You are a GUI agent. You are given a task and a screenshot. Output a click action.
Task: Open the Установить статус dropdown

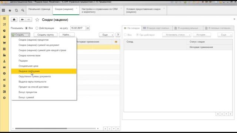click(x=177, y=35)
